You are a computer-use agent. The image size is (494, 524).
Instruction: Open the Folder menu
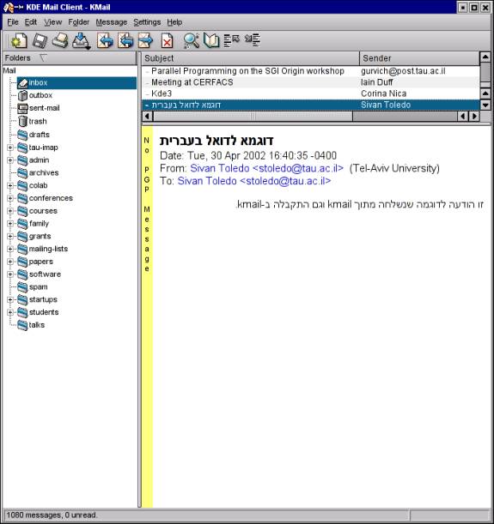[x=79, y=22]
